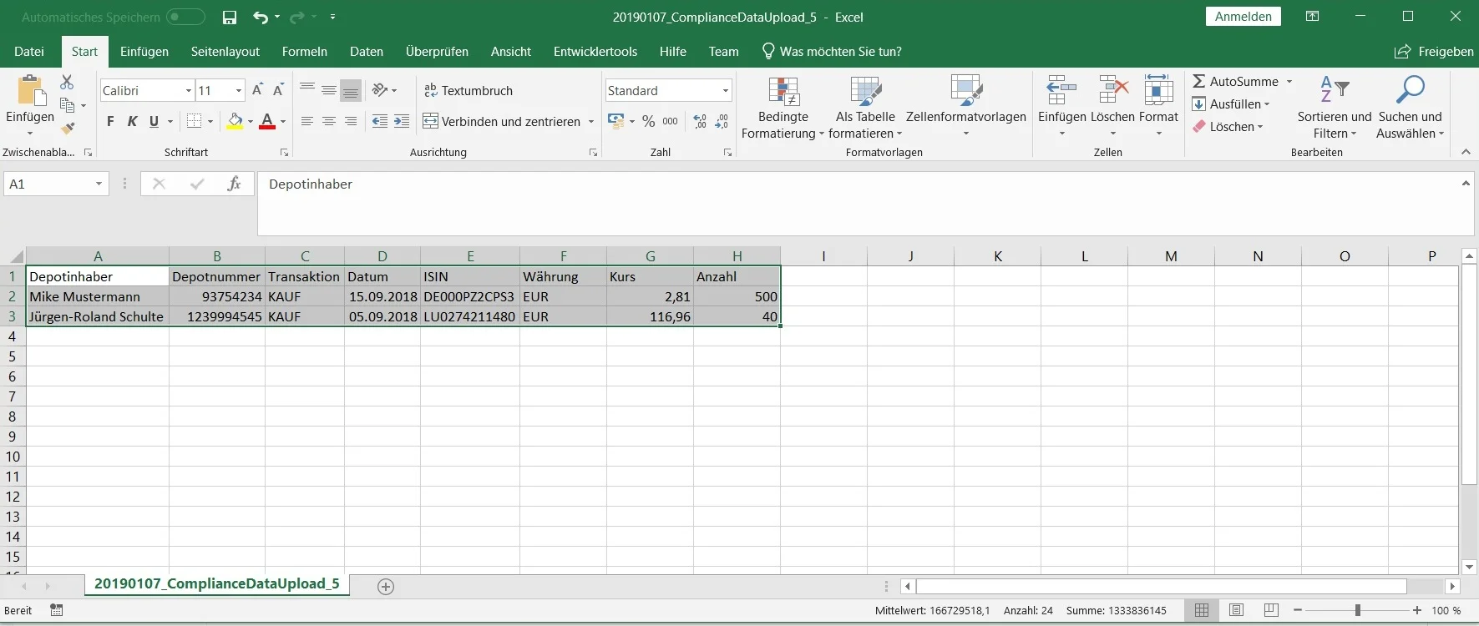Center text horizontally icon

pyautogui.click(x=329, y=122)
